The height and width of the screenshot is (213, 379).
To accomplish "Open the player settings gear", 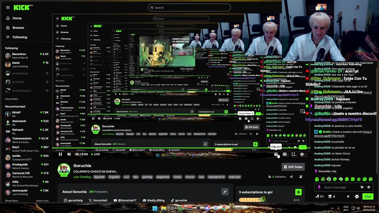I will coord(302,154).
